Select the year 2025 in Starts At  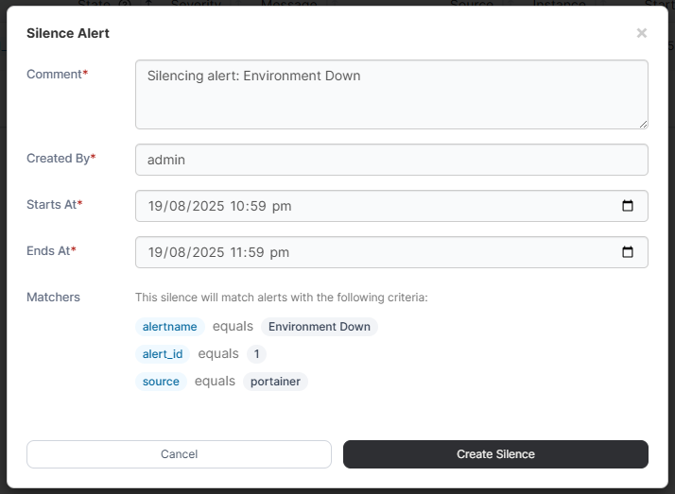coord(207,206)
